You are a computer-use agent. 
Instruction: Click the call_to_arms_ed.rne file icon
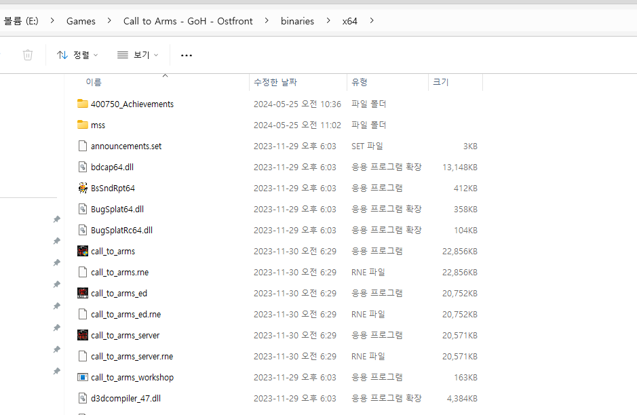[83, 314]
